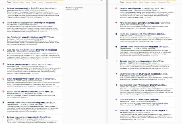This screenshot has height=124, width=182.
Task: Click the New York Times favicon
Action: point(116,85)
